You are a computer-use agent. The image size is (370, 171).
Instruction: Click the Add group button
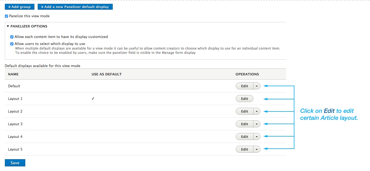point(19,7)
